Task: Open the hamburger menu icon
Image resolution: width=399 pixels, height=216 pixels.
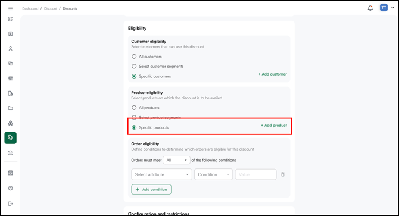Action: (11, 8)
